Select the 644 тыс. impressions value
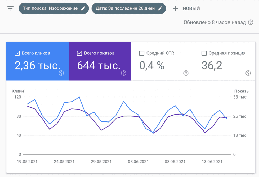Viewport: 259px width, 177px height. (x=99, y=65)
